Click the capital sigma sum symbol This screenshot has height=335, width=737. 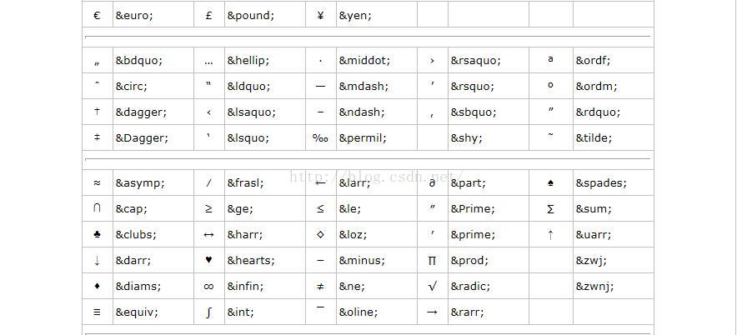(x=550, y=208)
